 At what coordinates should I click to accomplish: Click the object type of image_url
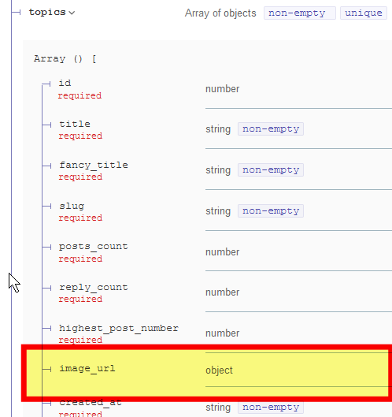(x=219, y=370)
